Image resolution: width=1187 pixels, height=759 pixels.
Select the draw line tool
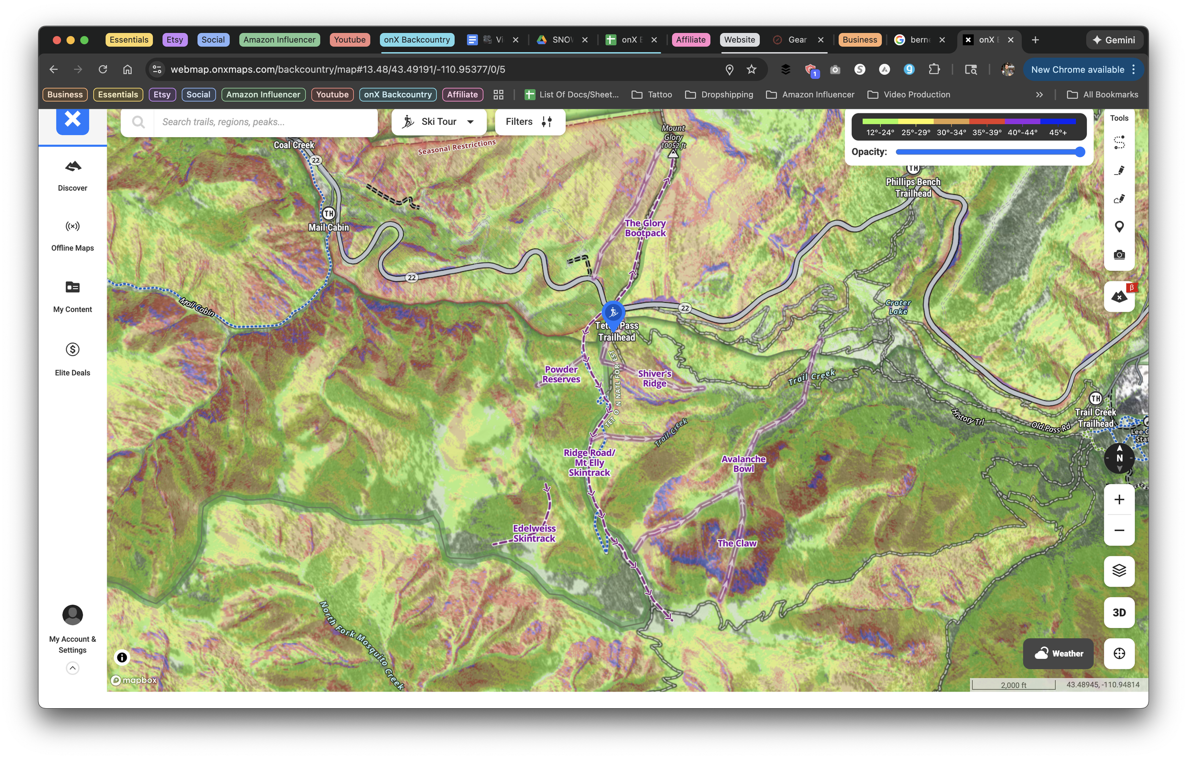coord(1119,170)
